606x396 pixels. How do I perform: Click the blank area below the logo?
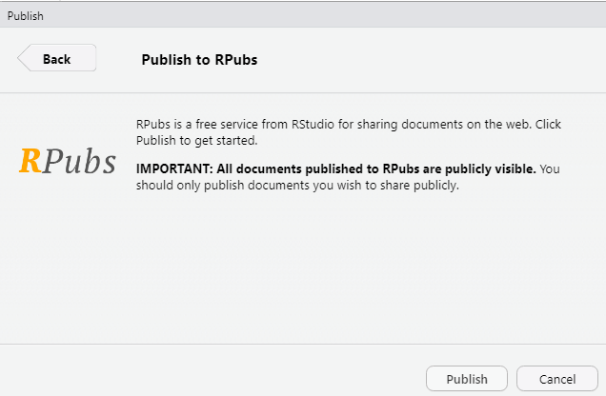[68, 267]
